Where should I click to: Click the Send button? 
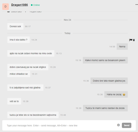(x=127, y=125)
